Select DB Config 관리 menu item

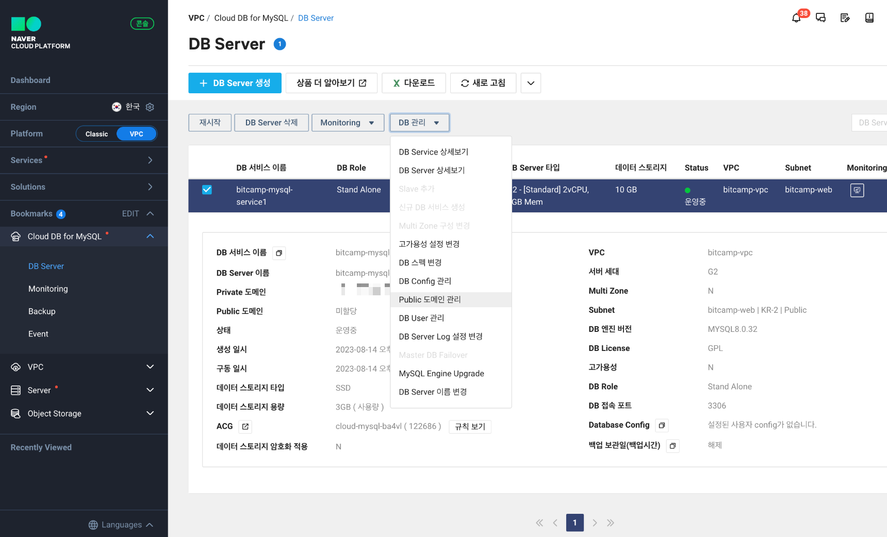point(451,281)
